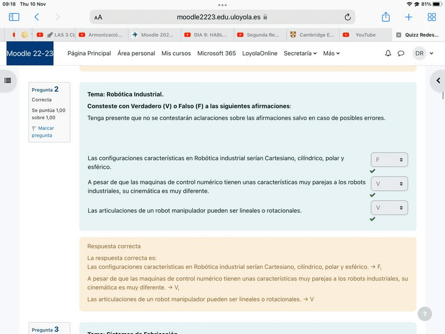Screen dimensions: 445x334
Task: Show the tab overview grid icon
Action: point(431,17)
